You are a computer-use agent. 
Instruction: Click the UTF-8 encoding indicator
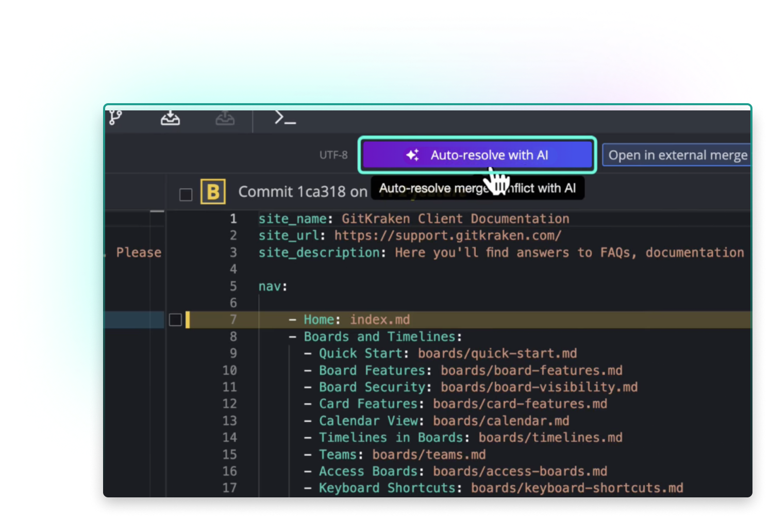click(x=333, y=155)
